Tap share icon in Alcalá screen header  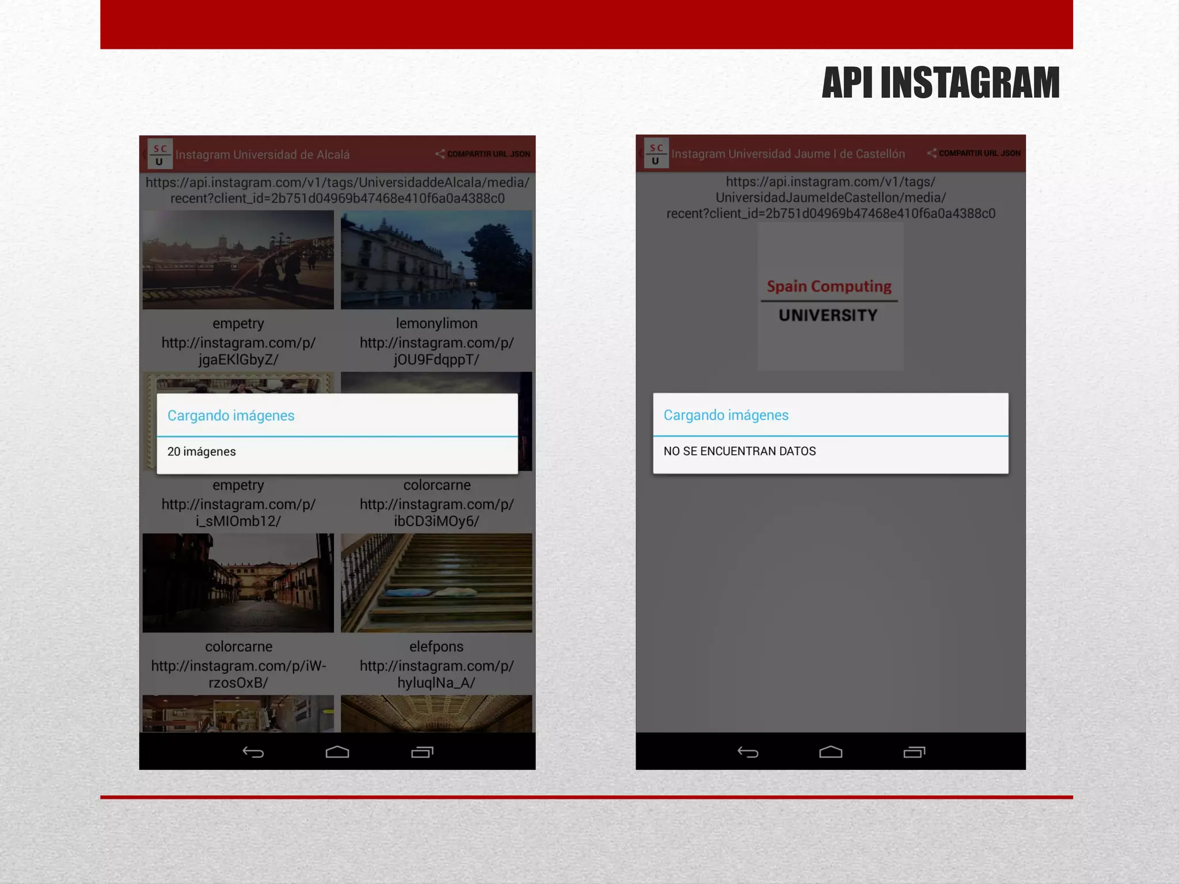coord(440,154)
